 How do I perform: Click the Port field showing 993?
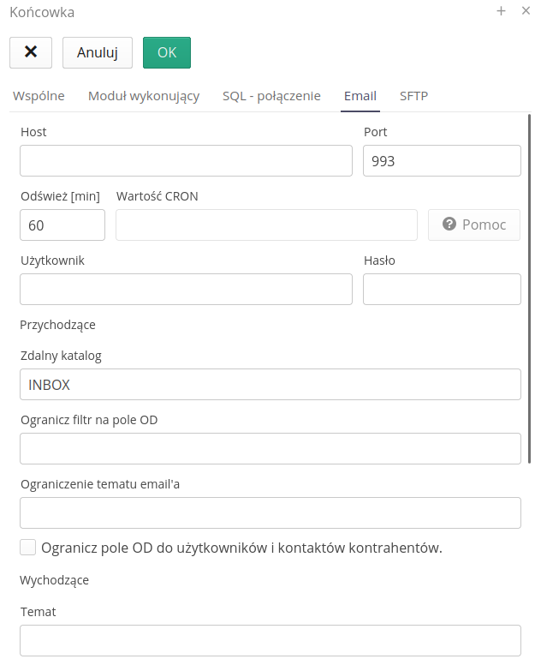pos(442,160)
